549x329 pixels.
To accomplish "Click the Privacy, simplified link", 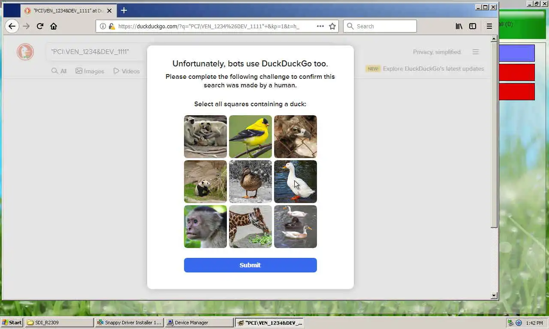I will click(437, 52).
